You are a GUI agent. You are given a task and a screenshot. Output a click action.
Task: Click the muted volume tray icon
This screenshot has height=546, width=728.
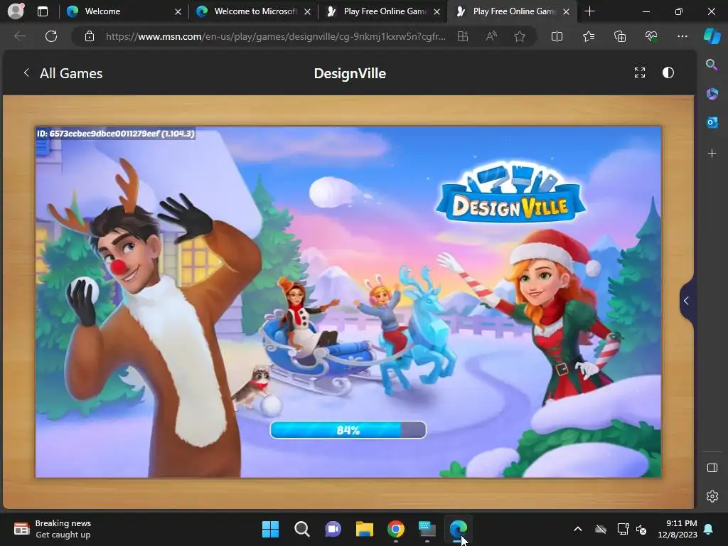642,529
